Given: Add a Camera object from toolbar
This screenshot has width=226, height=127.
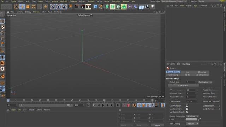Looking at the screenshot, I should 147,7.
